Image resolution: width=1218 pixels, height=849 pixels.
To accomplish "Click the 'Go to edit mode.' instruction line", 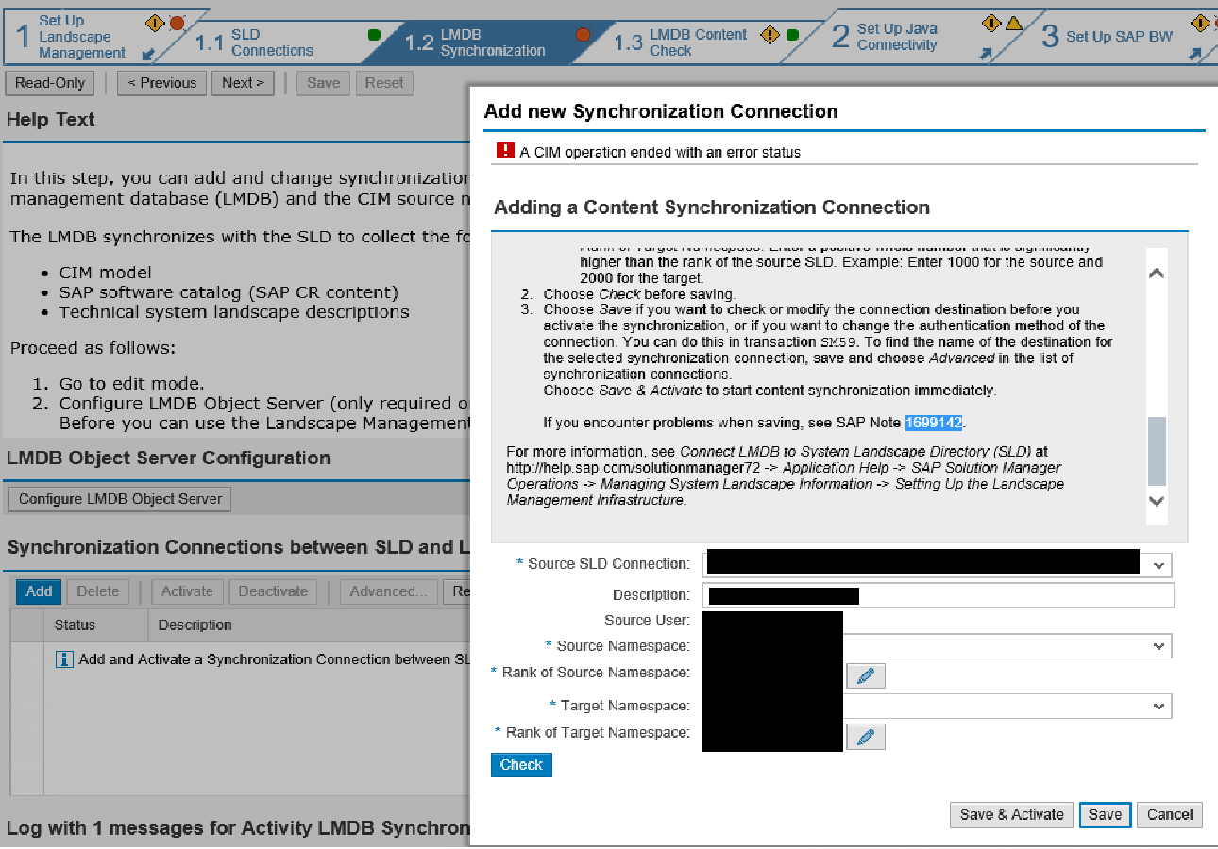I will point(131,384).
